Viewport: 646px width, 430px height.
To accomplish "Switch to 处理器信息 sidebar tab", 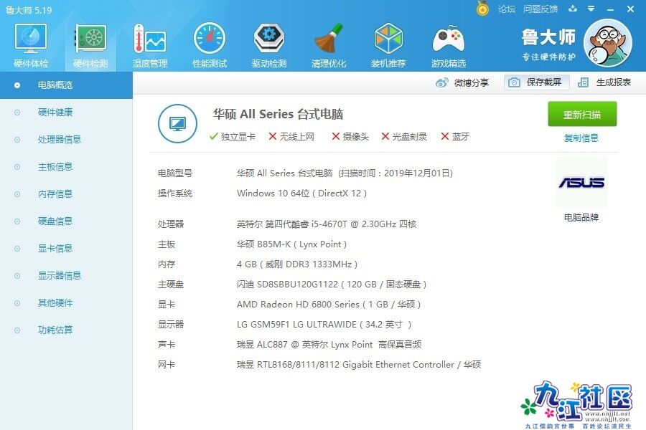I will [60, 140].
